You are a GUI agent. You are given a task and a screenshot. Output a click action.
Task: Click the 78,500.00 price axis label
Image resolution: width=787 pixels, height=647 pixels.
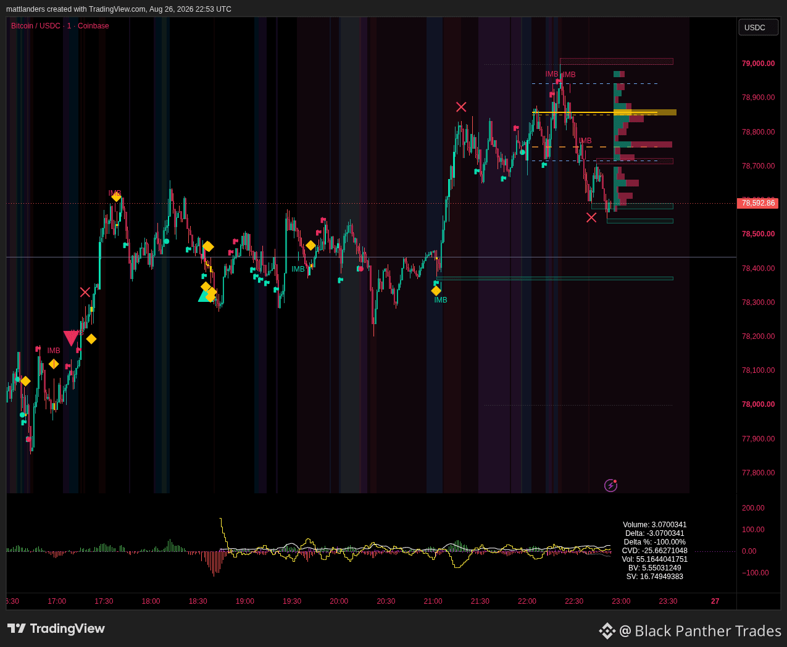(758, 234)
